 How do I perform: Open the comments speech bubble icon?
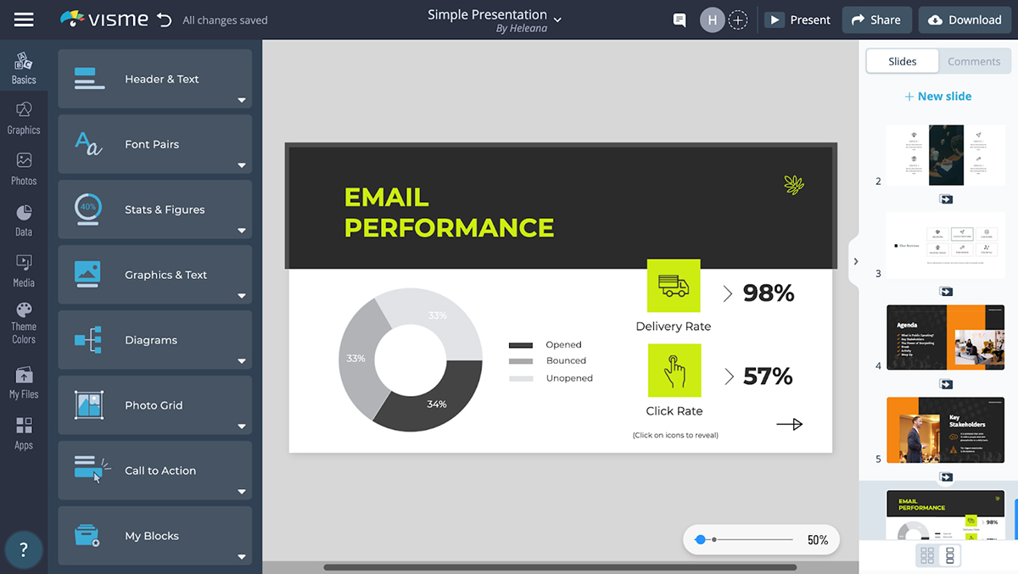(680, 20)
